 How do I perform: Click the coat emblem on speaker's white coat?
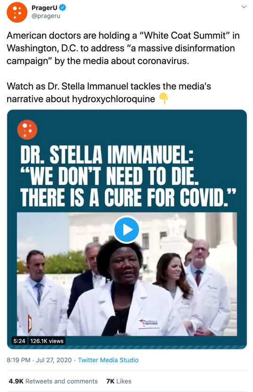click(x=149, y=324)
